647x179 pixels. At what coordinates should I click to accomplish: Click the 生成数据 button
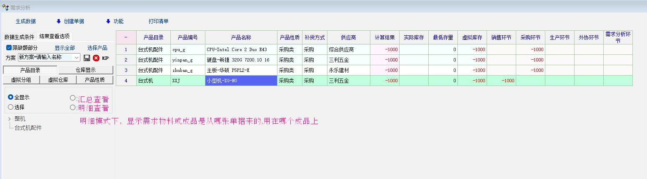(26, 21)
